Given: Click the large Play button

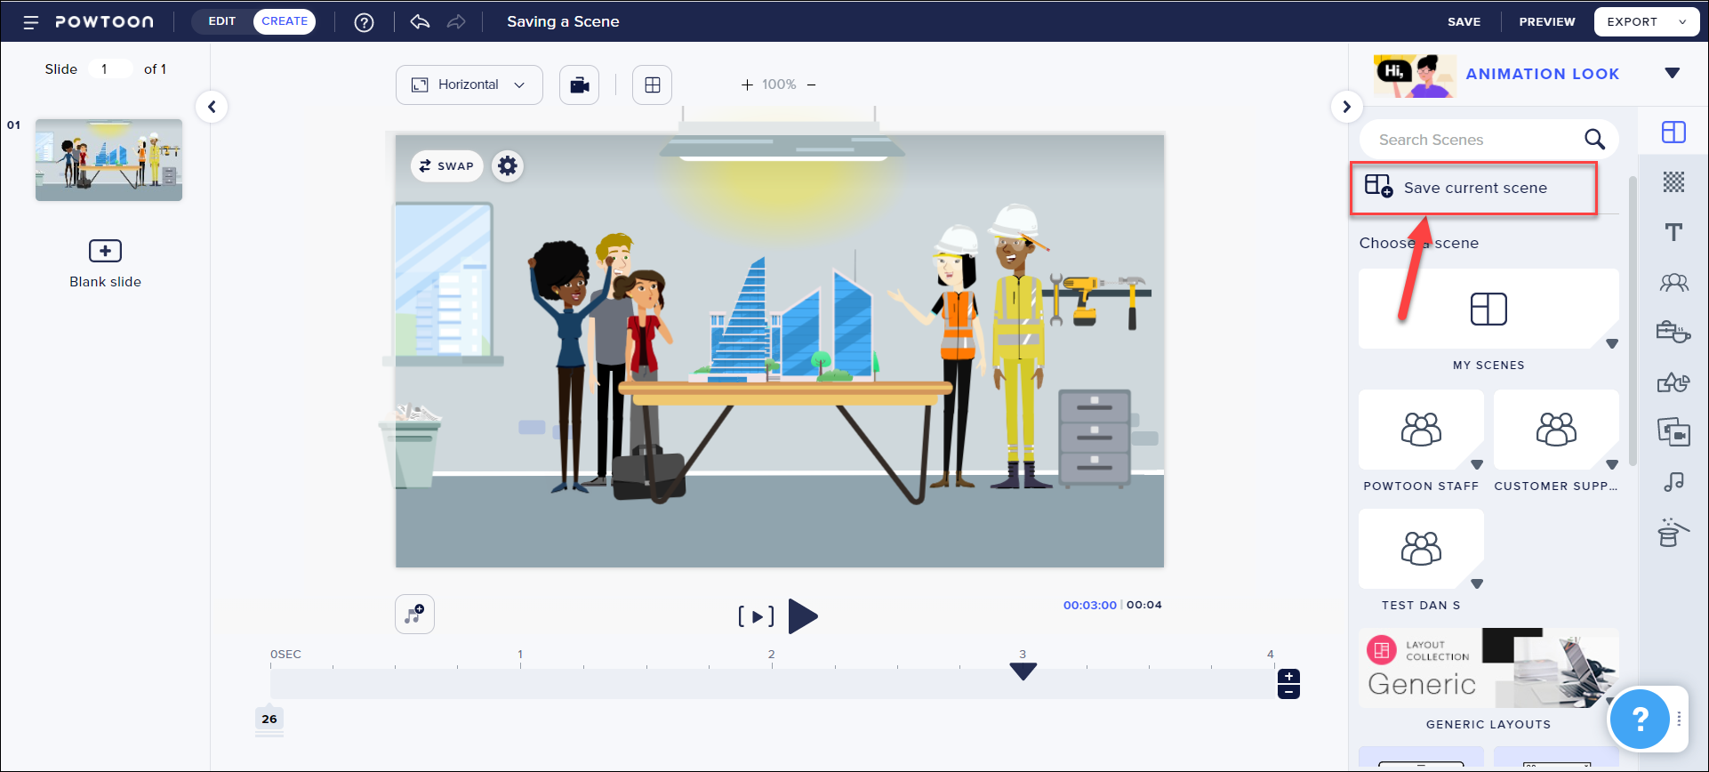Looking at the screenshot, I should (x=803, y=616).
